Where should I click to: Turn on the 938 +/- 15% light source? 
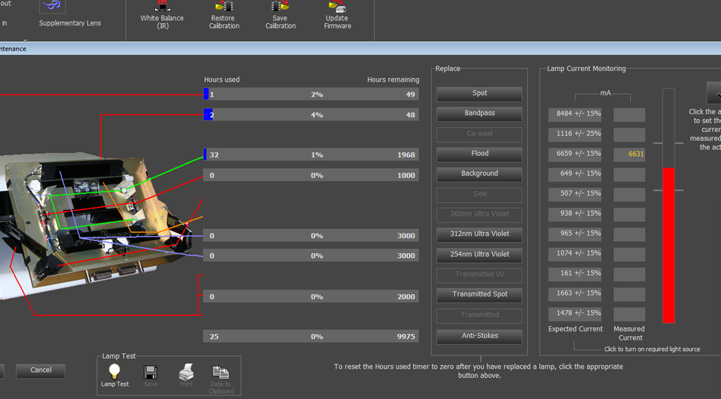pyautogui.click(x=575, y=214)
